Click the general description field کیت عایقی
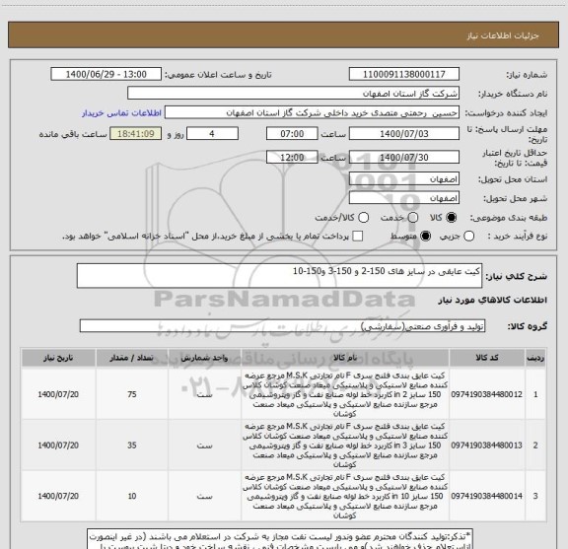The image size is (568, 549). (279, 276)
